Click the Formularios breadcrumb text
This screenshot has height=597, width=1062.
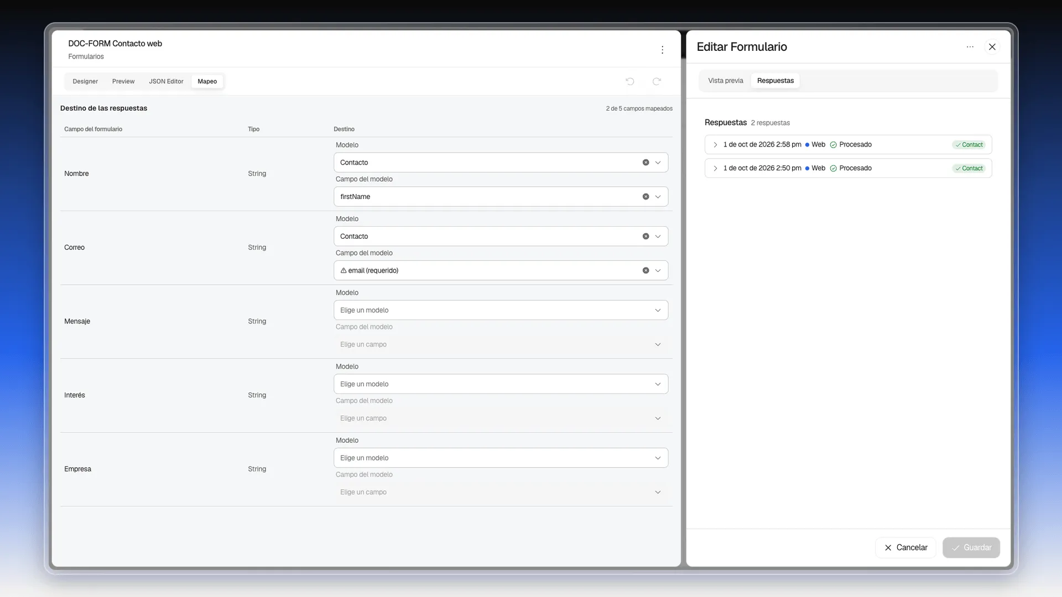pyautogui.click(x=86, y=57)
